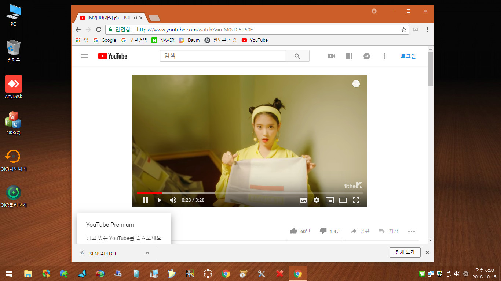The image size is (501, 281).
Task: Open the 휴지통 recycle bin
Action: coord(13,51)
